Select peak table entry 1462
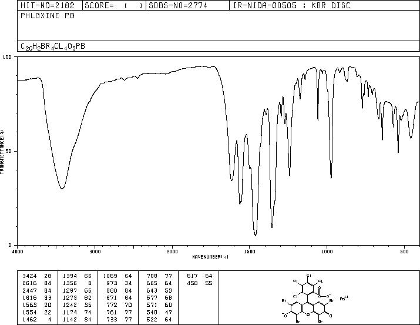420x325 pixels. 36,320
